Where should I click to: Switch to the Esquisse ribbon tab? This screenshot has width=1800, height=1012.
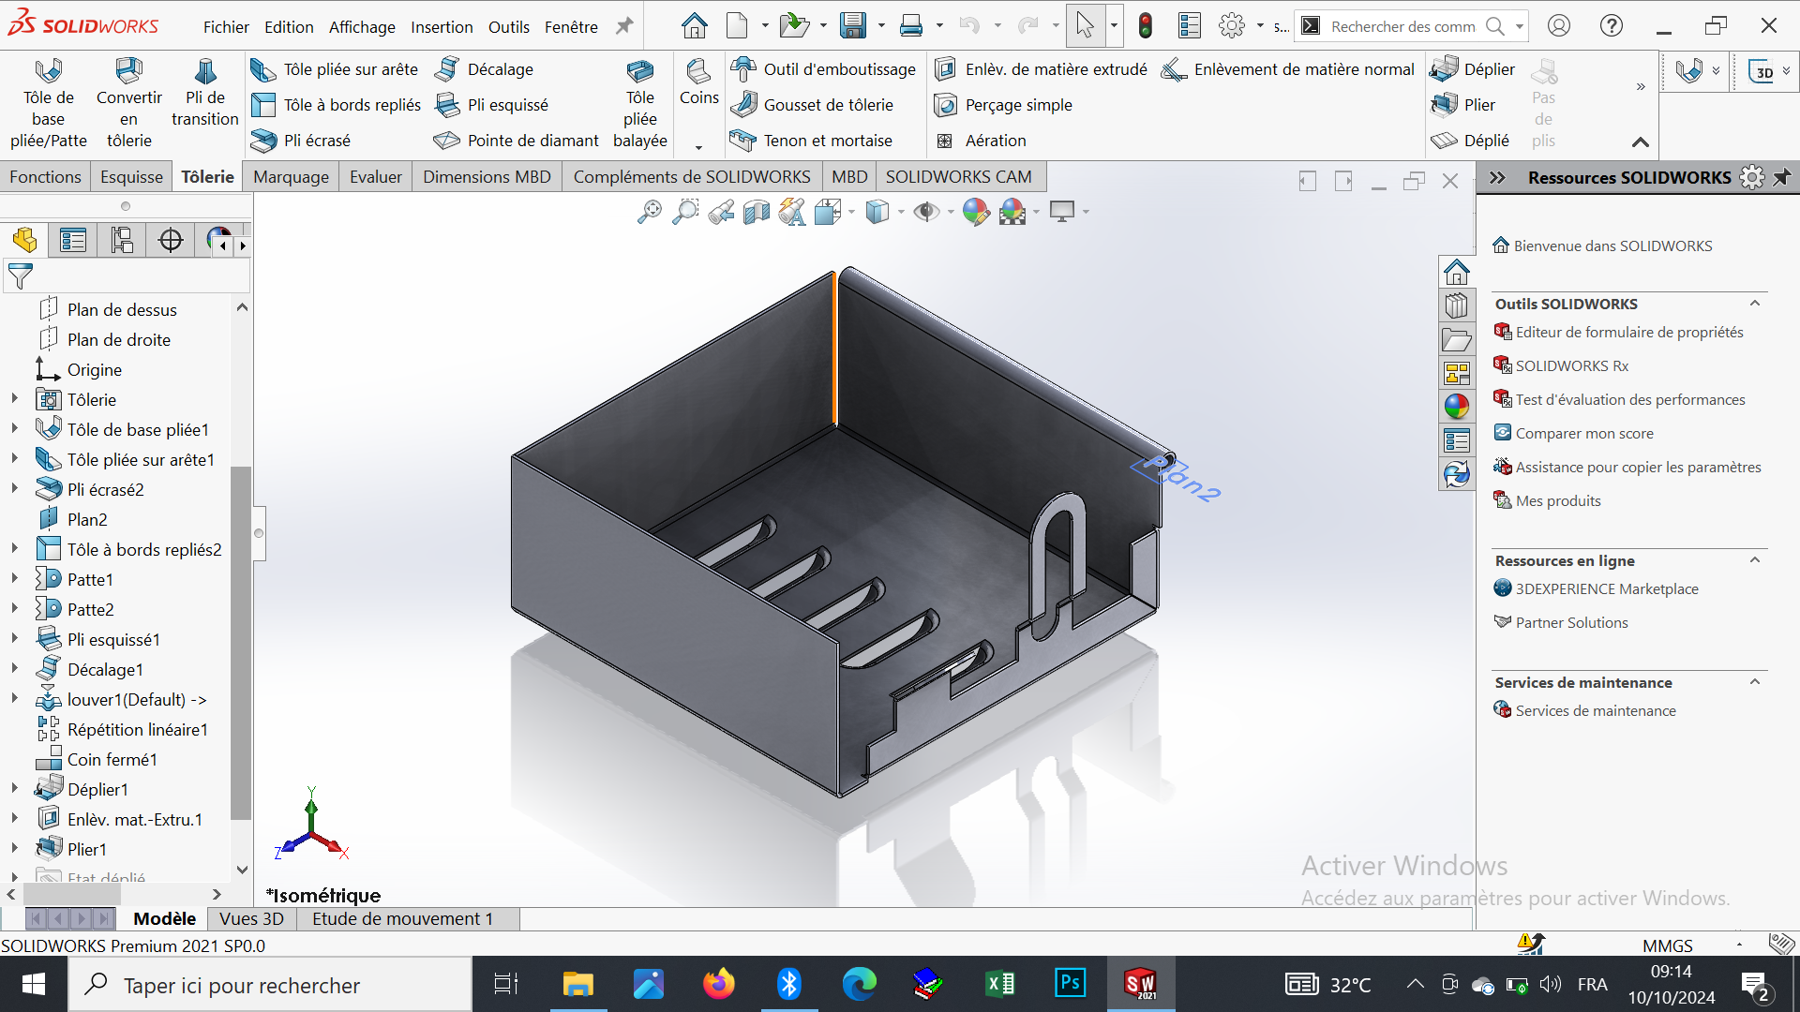131,177
